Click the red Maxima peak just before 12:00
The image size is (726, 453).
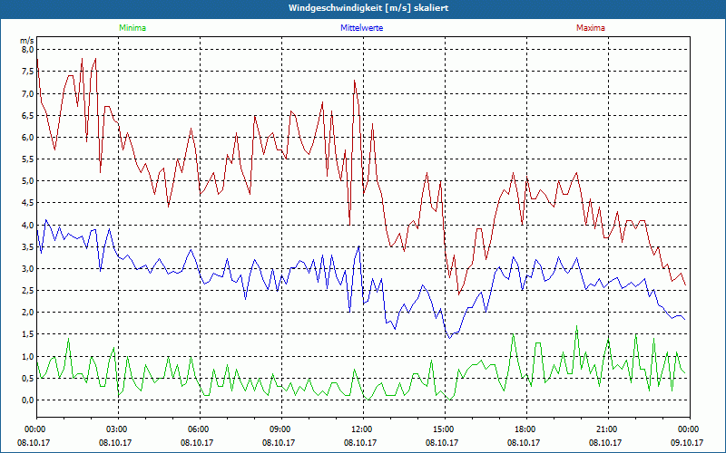pos(354,81)
